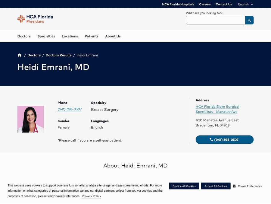Click the Doctors breadcrumb link

[34, 55]
